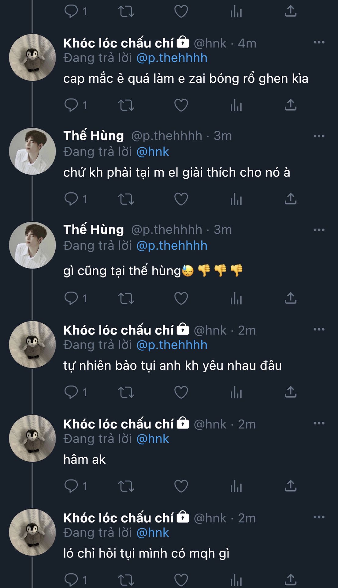The height and width of the screenshot is (588, 338).
Task: Reply to the "cap mắc ẻ quá" tweet
Action: click(x=71, y=105)
